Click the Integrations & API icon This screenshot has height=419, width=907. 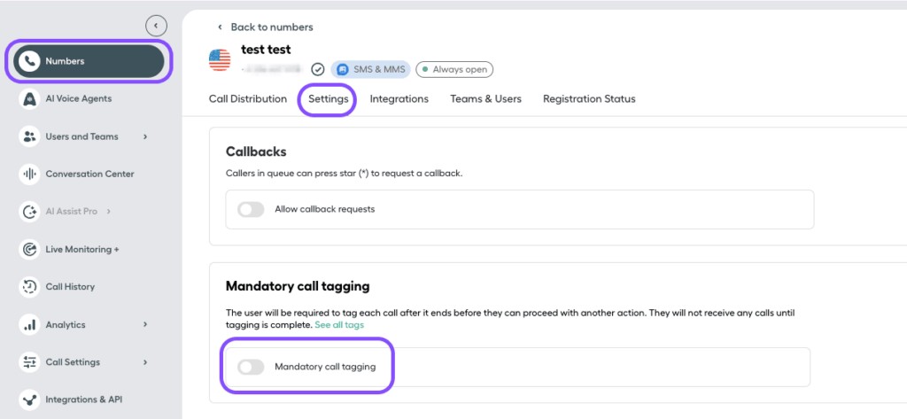(29, 400)
